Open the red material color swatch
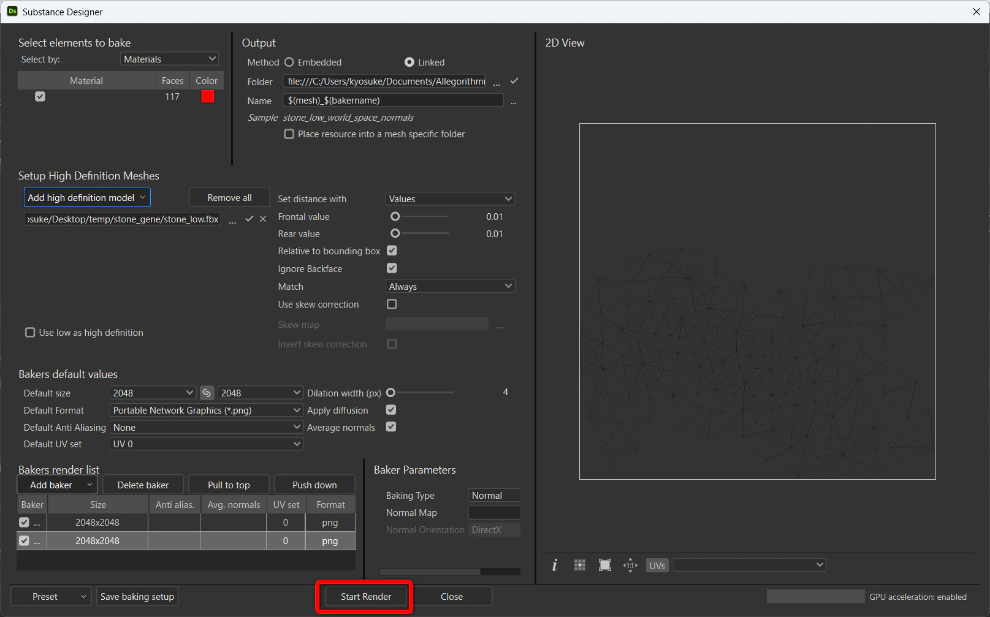The image size is (990, 617). pyautogui.click(x=208, y=97)
